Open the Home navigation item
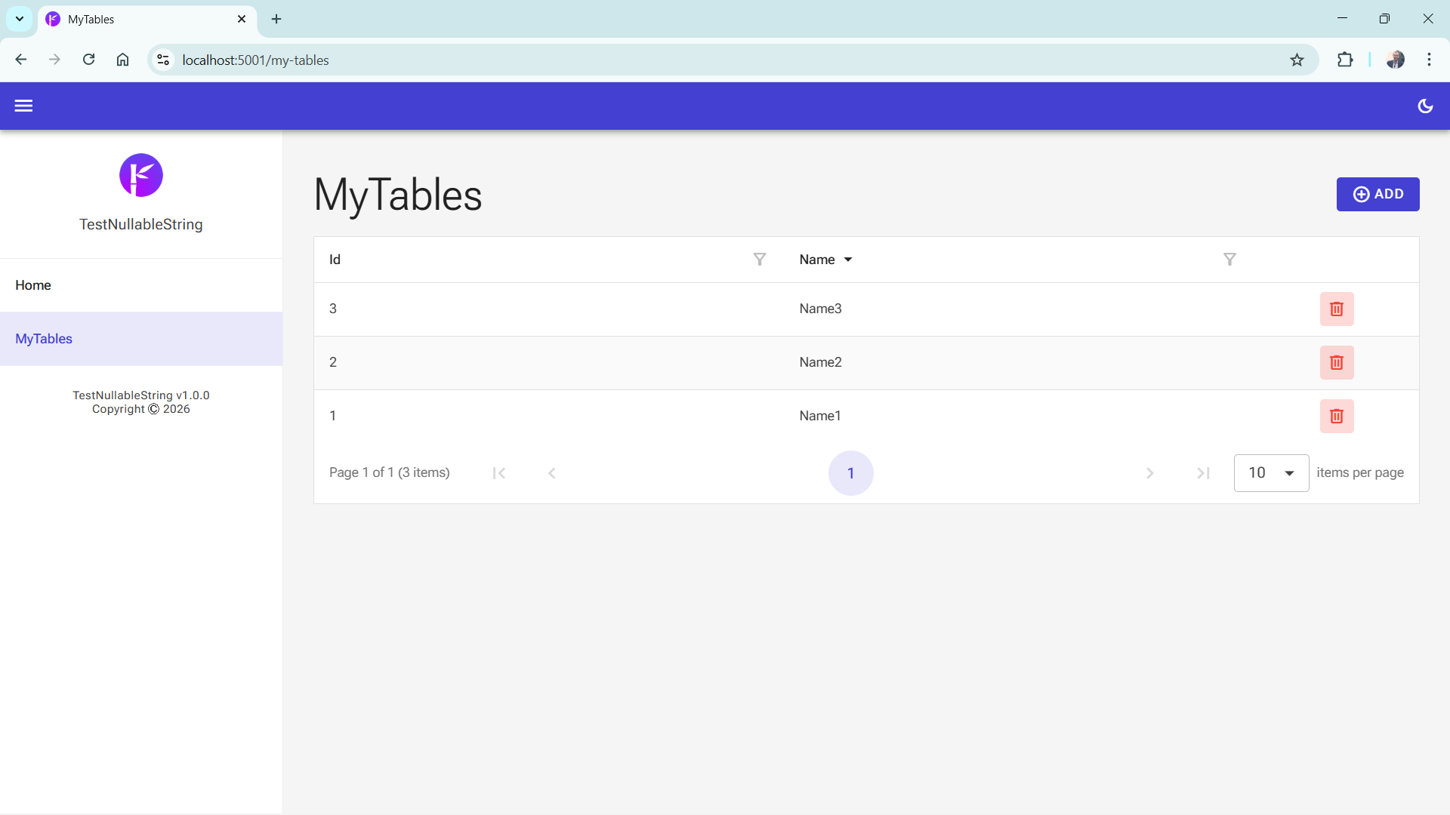 [33, 285]
